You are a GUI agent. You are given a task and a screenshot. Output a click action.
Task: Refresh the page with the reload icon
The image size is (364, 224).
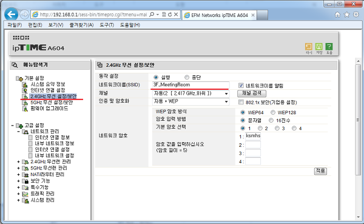[170, 15]
